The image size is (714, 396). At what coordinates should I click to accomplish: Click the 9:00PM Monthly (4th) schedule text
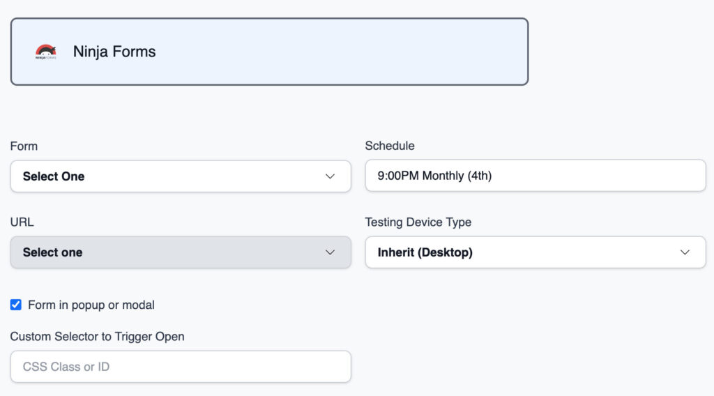(434, 176)
